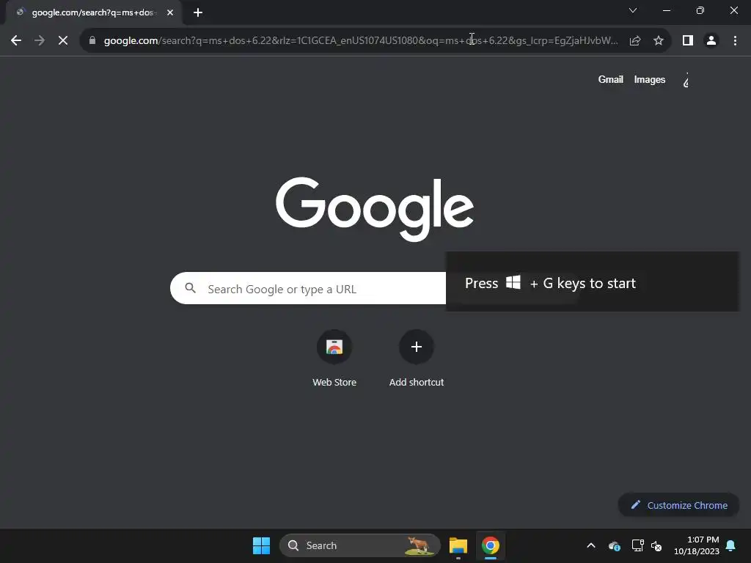Click Customize Chrome button
The image size is (751, 563).
[x=678, y=505]
